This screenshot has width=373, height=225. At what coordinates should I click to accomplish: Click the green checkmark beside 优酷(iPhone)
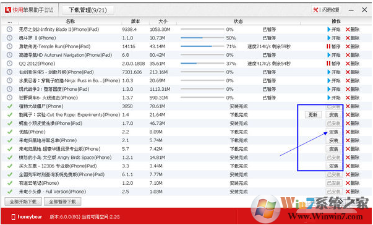click(10, 132)
